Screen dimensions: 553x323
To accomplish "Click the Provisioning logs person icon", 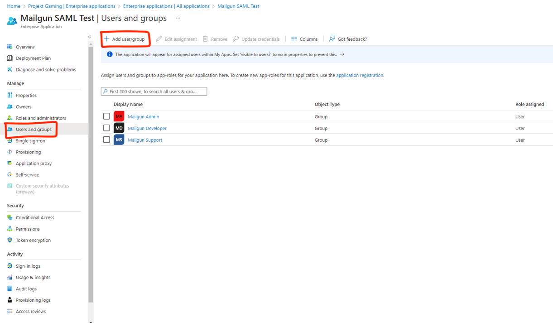I will [x=10, y=300].
